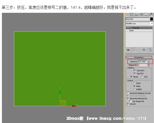The image size is (154, 123).
Task: Click the black object color swatch
Action: tap(152, 19)
